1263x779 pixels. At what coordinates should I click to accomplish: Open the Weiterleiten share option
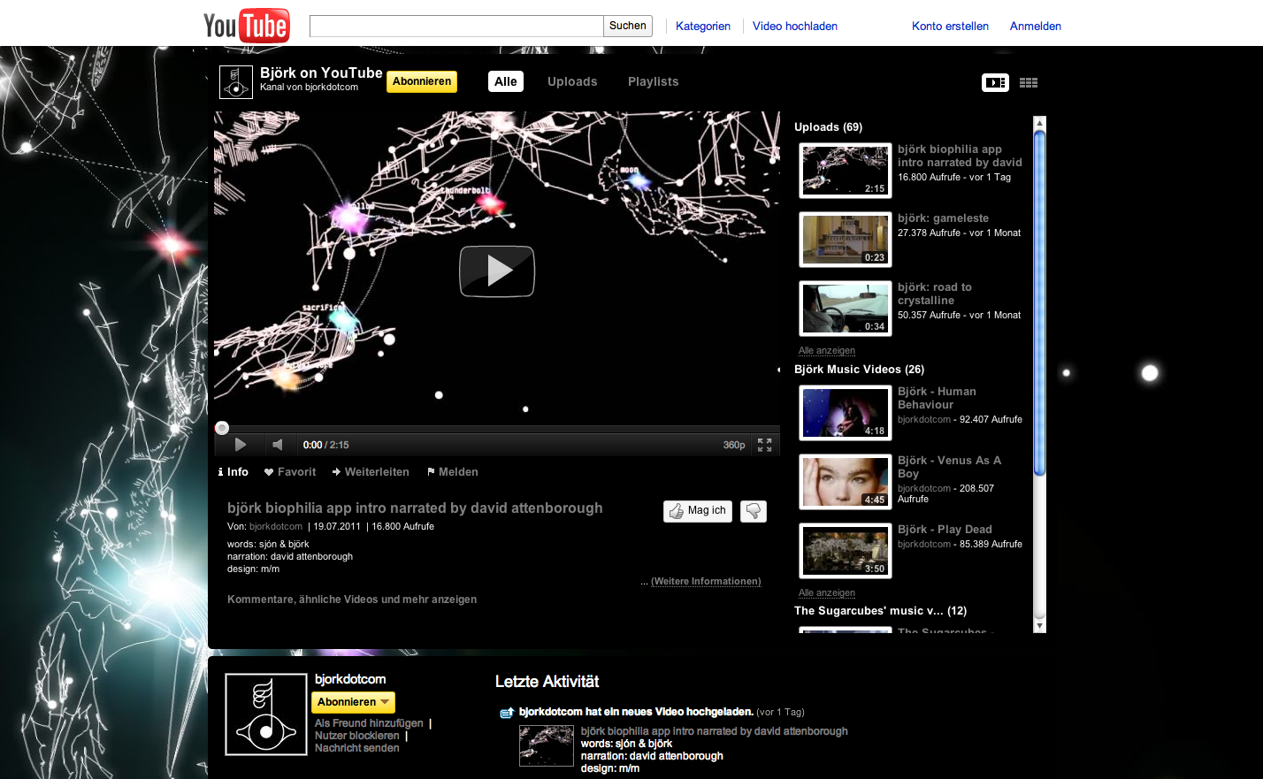[371, 472]
